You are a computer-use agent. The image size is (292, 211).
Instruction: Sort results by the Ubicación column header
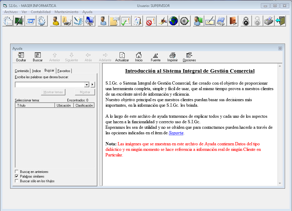click(64, 105)
